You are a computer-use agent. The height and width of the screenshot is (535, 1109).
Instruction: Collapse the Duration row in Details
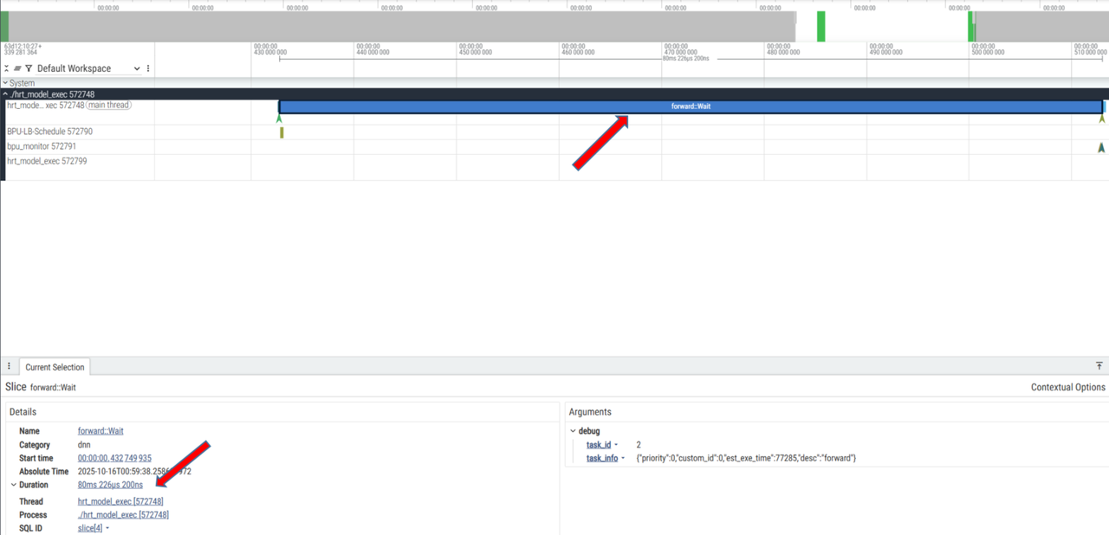click(x=13, y=485)
